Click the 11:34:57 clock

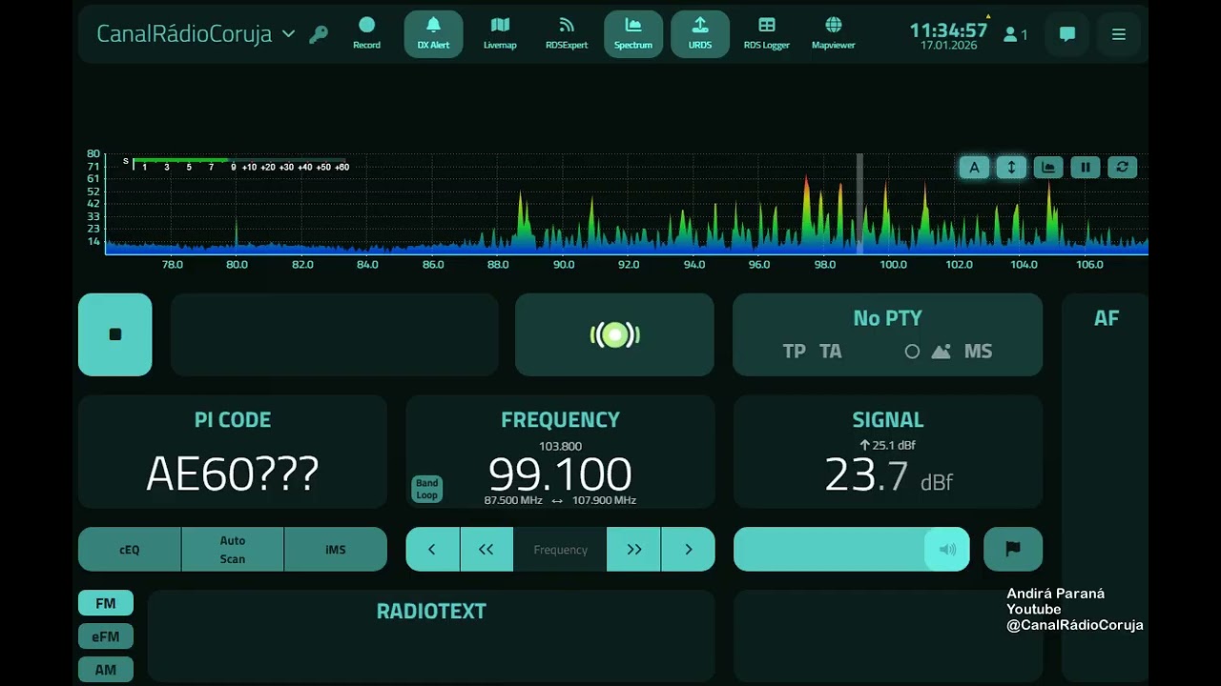948,30
